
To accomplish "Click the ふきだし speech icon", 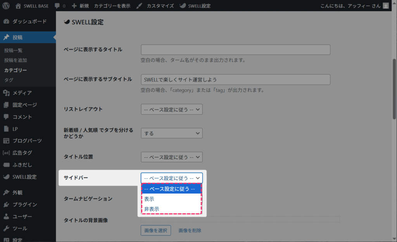I will [x=6, y=165].
